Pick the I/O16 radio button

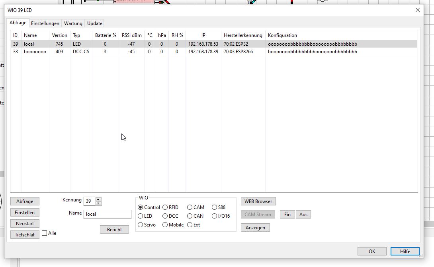tap(215, 216)
